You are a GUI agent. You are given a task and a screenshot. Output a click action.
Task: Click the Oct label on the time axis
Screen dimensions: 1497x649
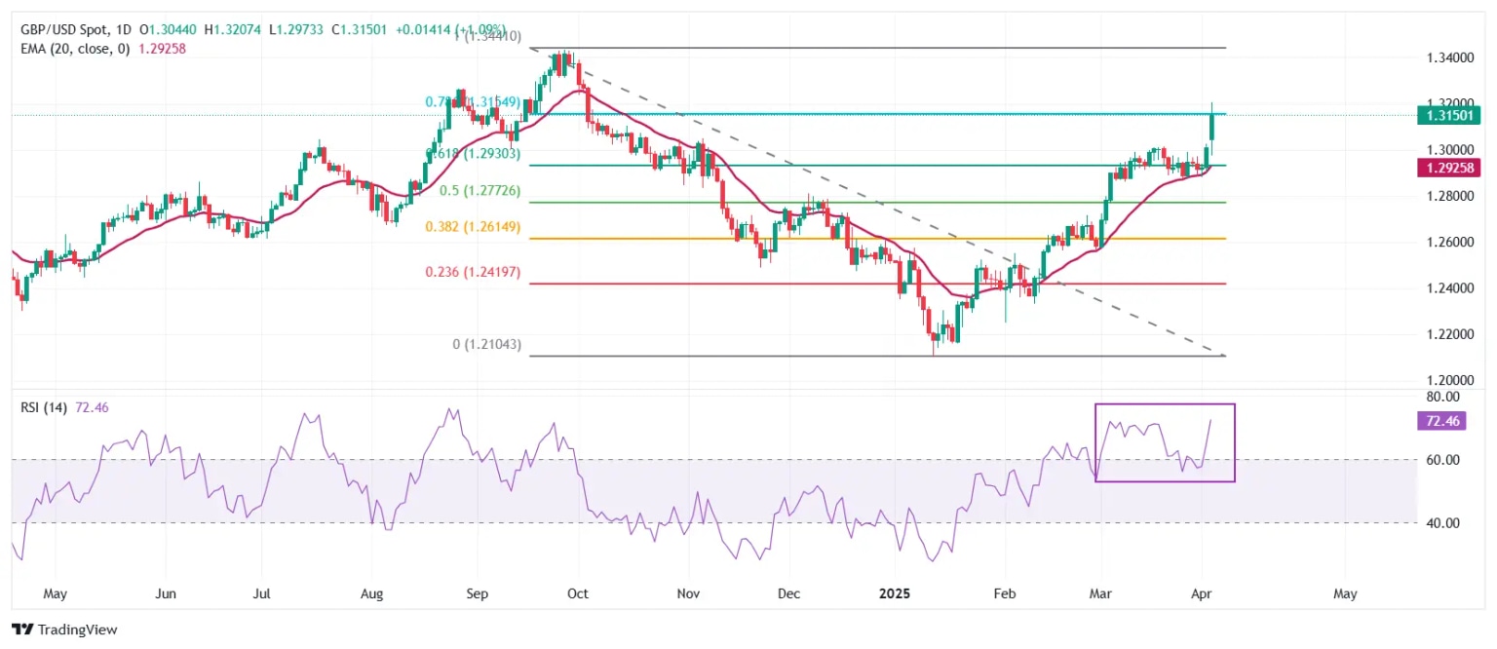(x=578, y=593)
